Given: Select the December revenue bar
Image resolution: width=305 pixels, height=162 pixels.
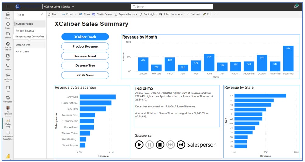Looking at the screenshot, I should click(288, 58).
